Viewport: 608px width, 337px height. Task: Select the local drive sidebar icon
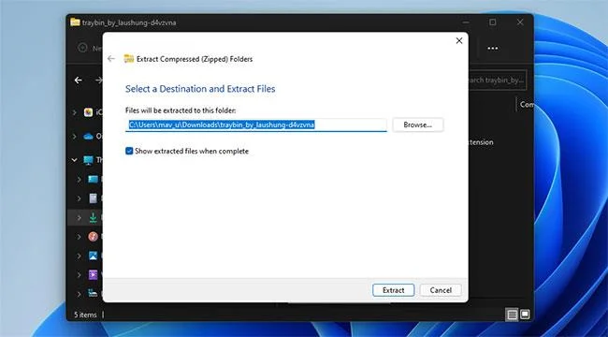[x=93, y=293]
